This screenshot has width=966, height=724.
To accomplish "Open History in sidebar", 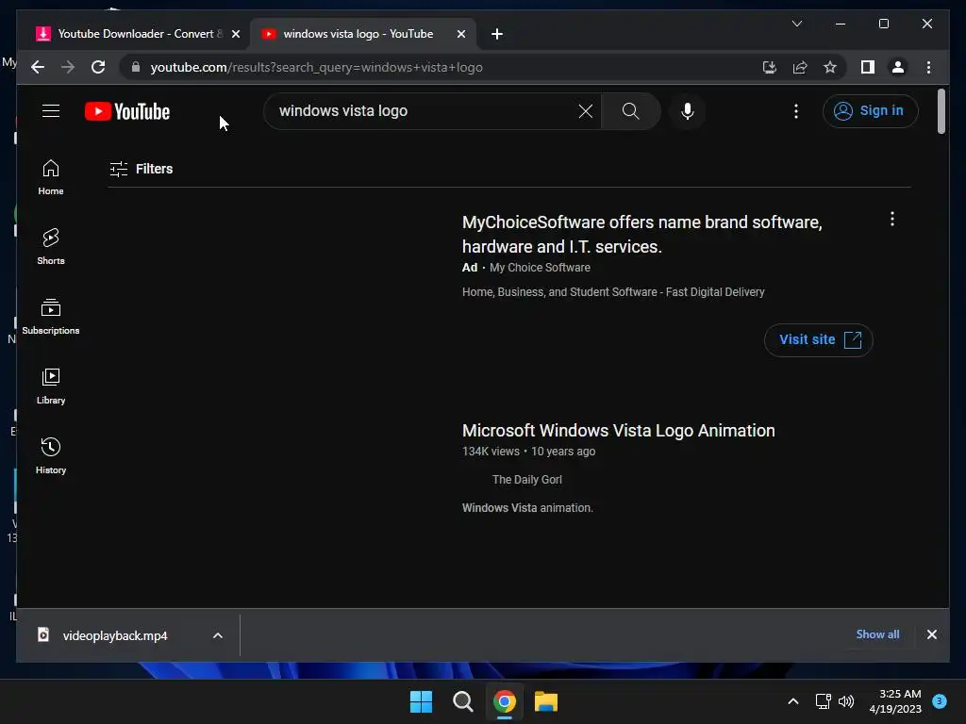I will (x=51, y=455).
